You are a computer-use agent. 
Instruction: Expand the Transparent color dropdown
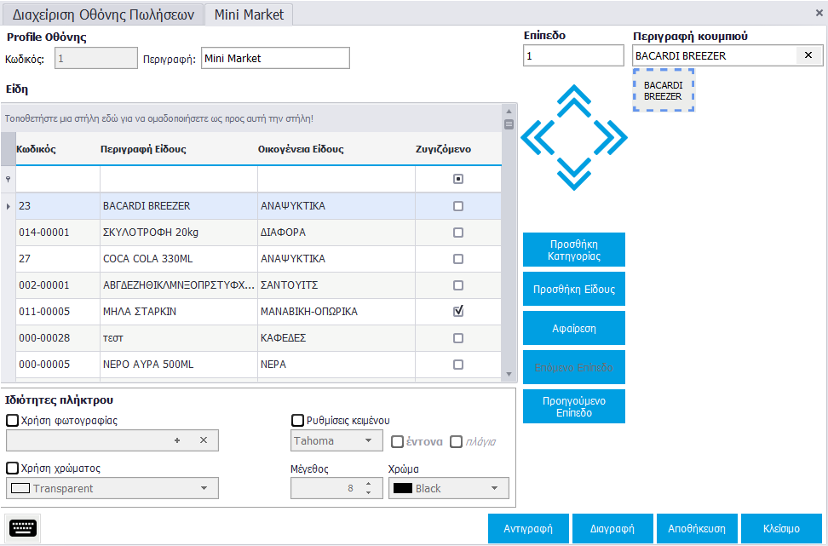pos(204,488)
